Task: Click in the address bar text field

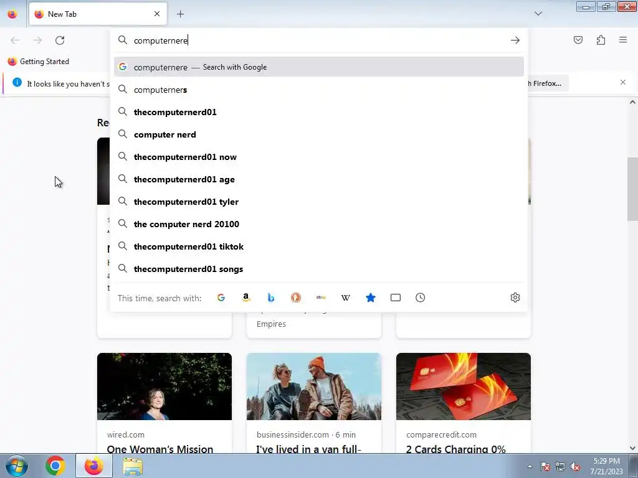Action: click(x=320, y=40)
